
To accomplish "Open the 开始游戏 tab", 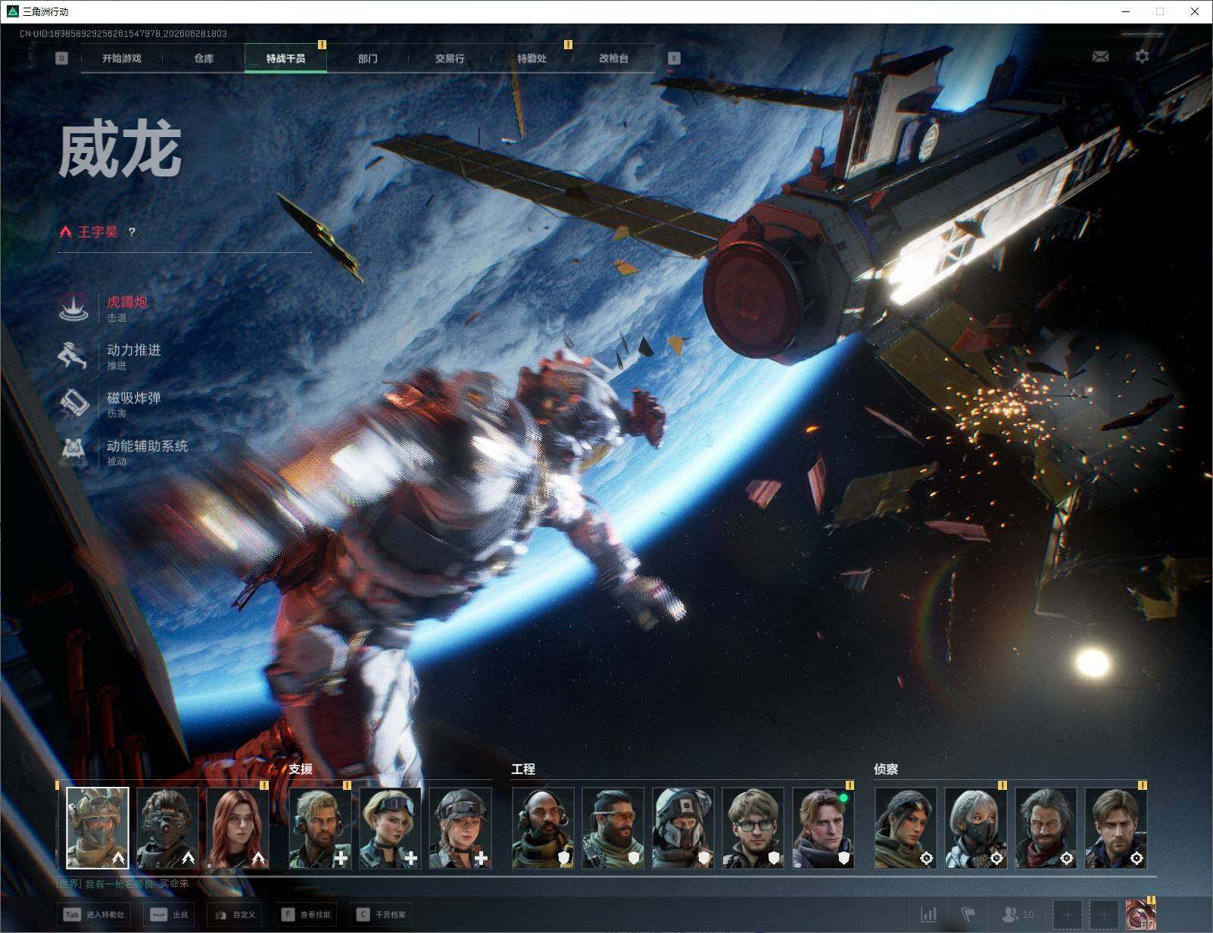I will (122, 58).
